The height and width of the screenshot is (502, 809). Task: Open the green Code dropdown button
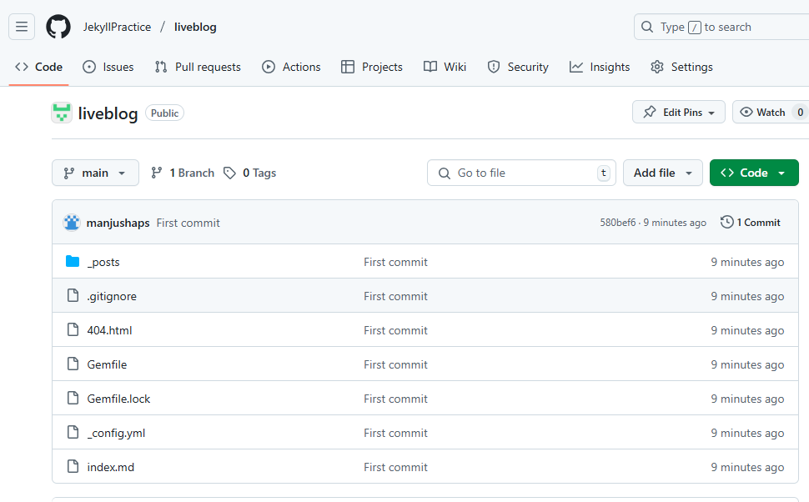click(754, 173)
